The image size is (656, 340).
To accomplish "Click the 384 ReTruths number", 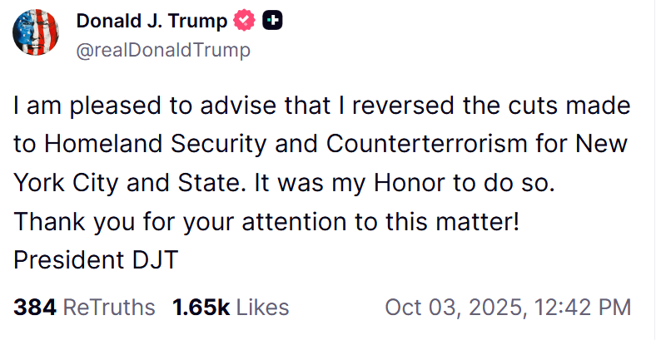I will coord(35,308).
